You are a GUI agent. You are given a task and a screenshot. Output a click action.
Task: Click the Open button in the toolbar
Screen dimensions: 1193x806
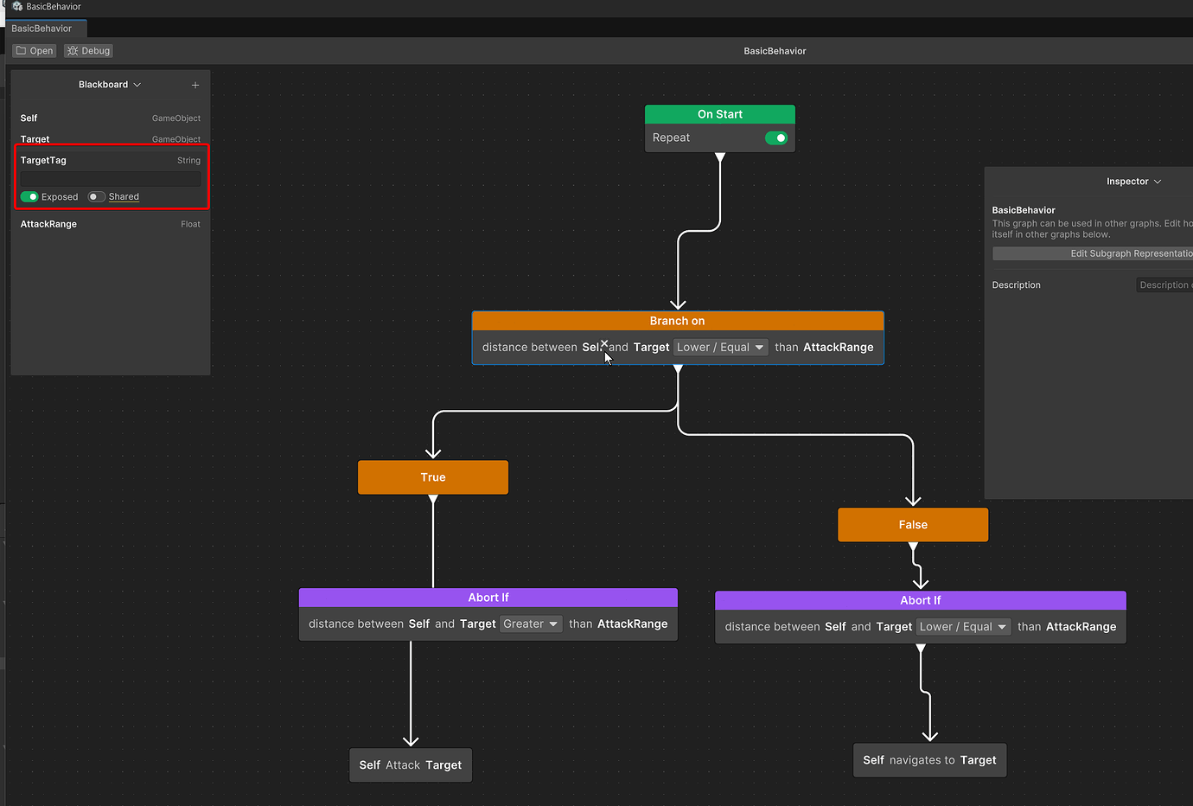[x=34, y=50]
